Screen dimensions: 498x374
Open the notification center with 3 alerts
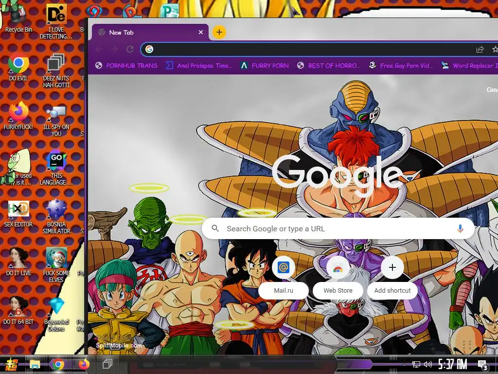coord(483,365)
